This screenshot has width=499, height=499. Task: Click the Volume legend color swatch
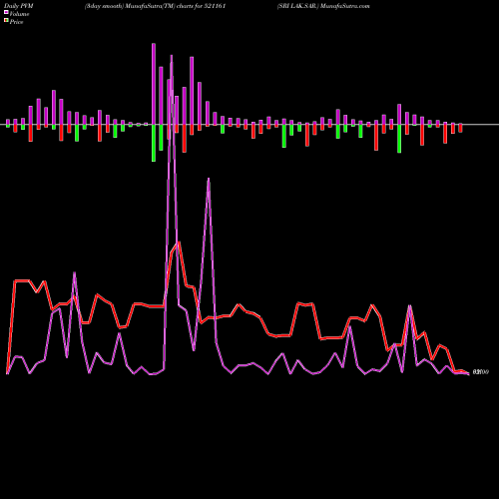(x=6, y=13)
